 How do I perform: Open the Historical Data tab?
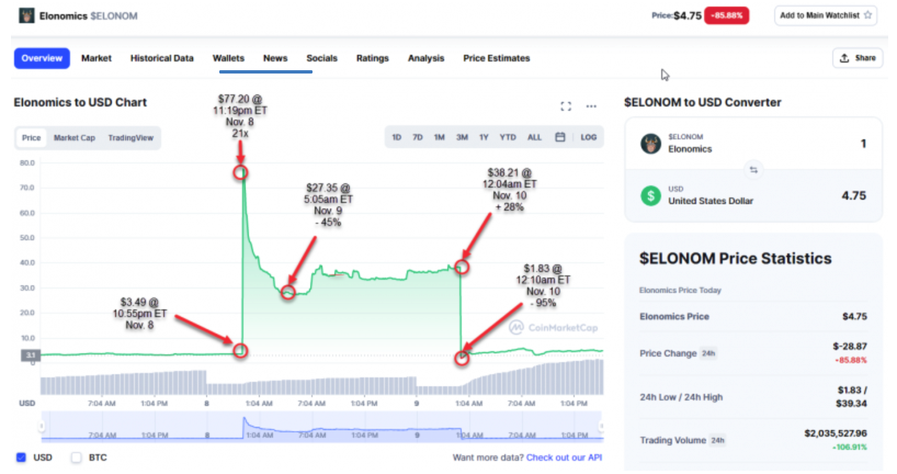[162, 58]
